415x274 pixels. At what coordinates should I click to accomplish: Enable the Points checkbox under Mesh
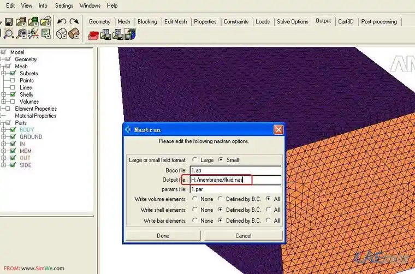[x=13, y=80]
